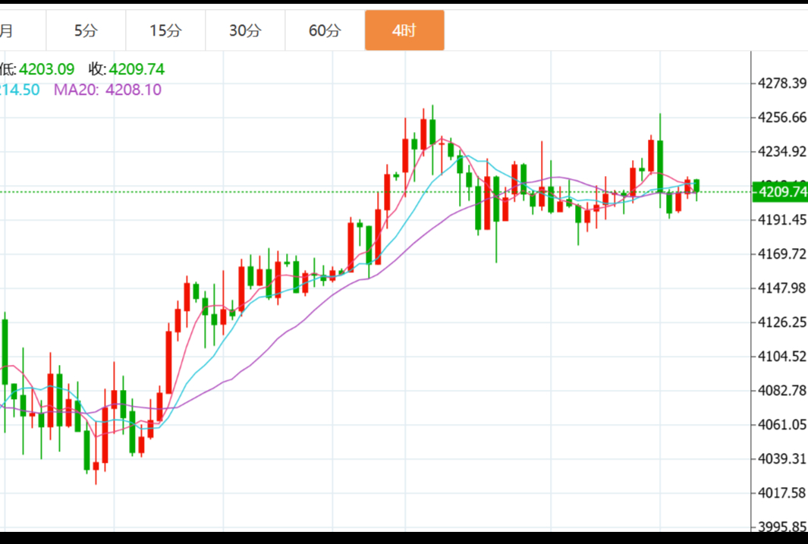This screenshot has width=808, height=544.
Task: Click the green current price tag on axis
Action: (x=781, y=192)
